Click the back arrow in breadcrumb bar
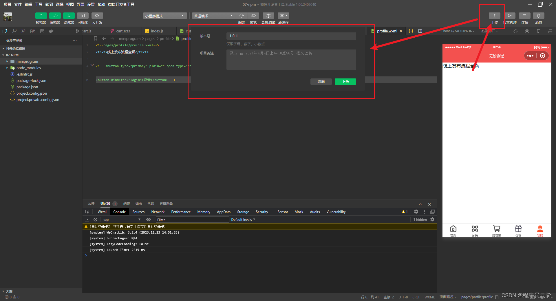The image size is (556, 301). click(104, 38)
